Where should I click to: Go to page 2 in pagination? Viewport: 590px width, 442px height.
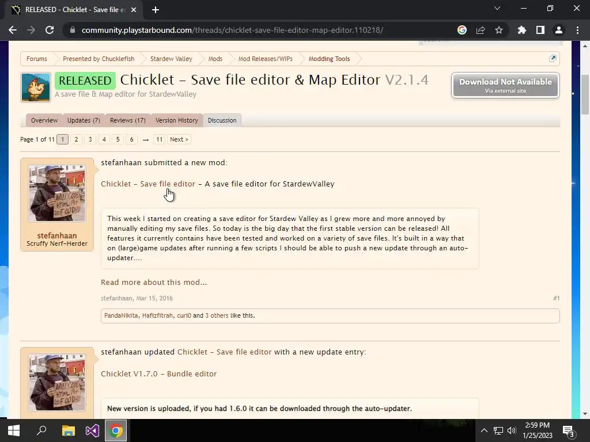[77, 139]
